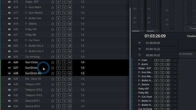Select track name Car Arriving in index
This screenshot has height=110, width=196.
pos(32,57)
